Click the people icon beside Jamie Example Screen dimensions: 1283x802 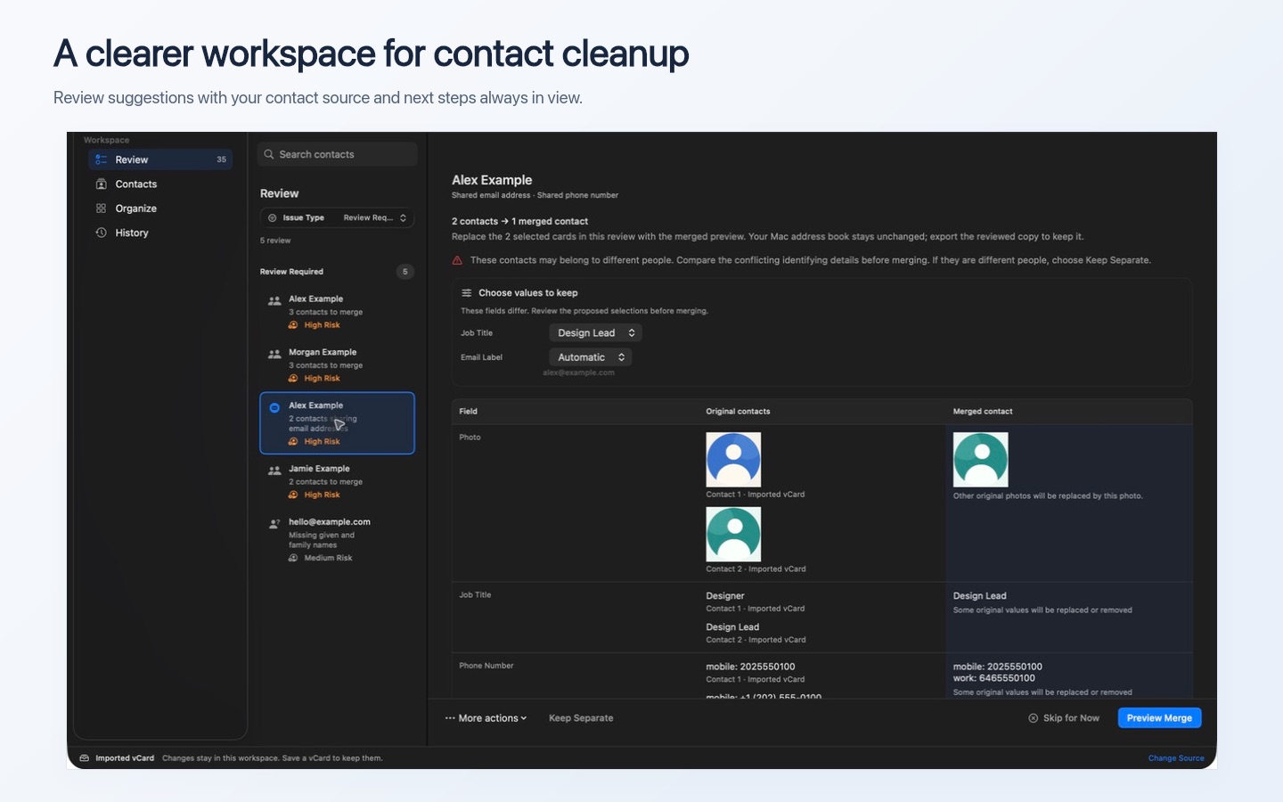[274, 471]
